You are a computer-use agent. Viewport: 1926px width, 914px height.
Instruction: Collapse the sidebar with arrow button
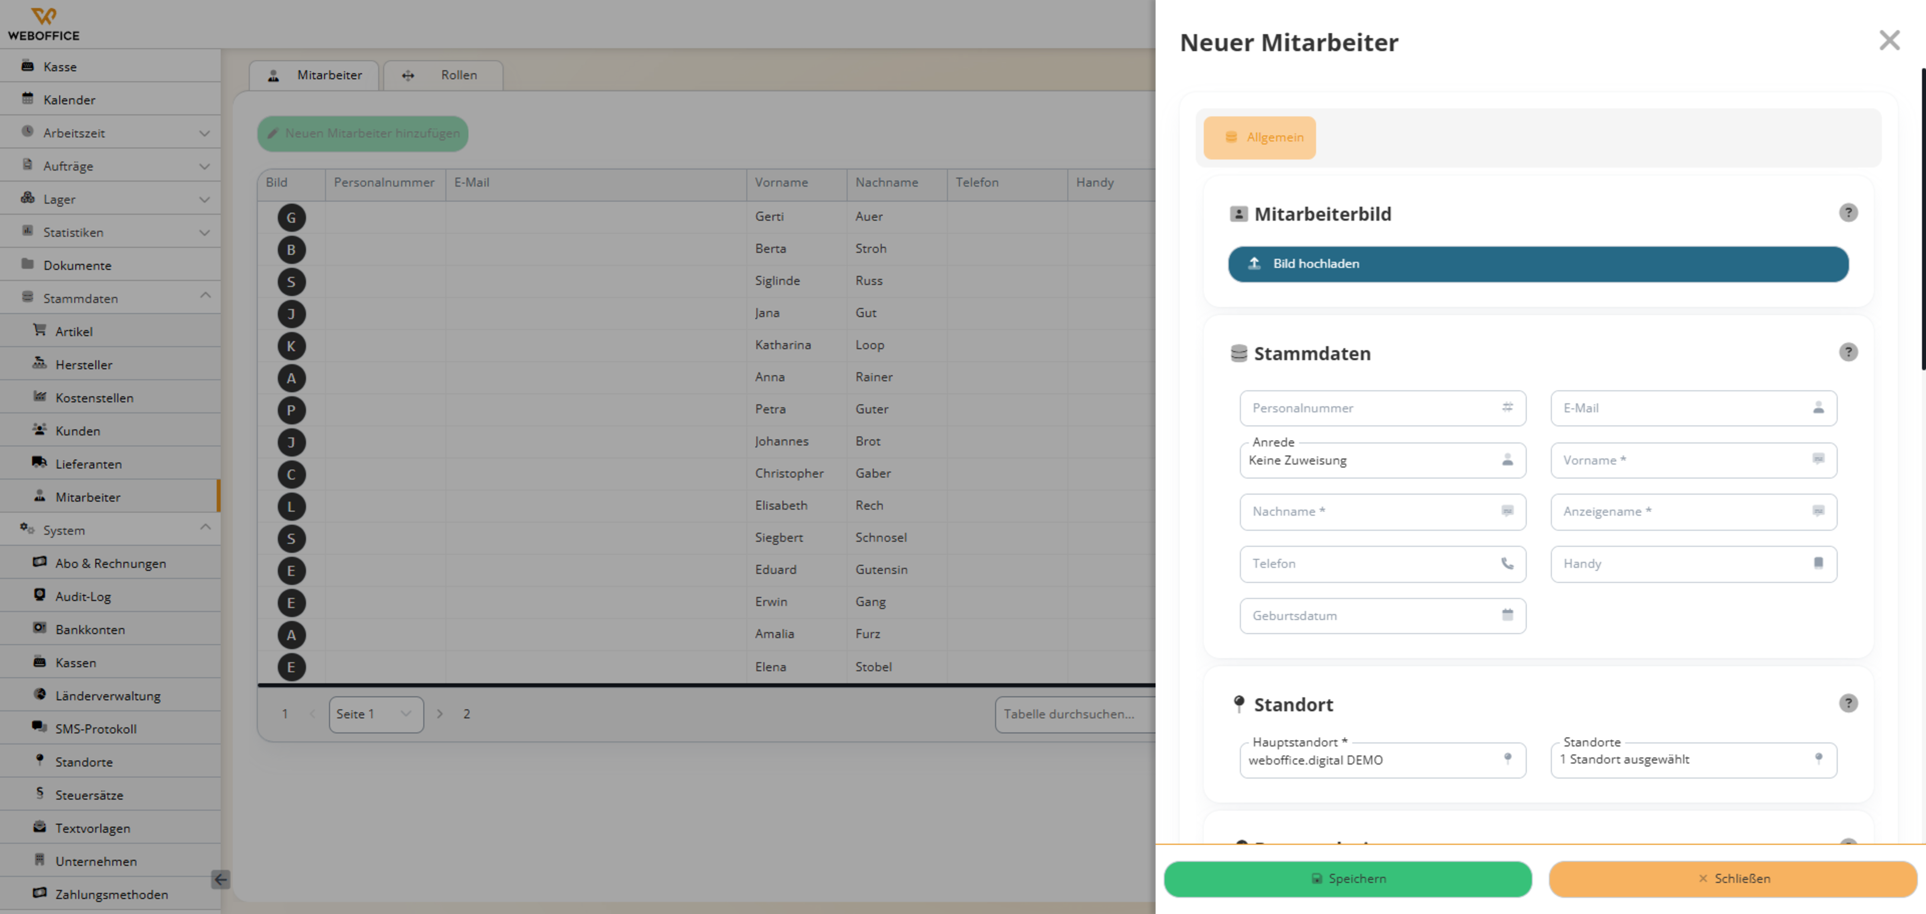[220, 880]
